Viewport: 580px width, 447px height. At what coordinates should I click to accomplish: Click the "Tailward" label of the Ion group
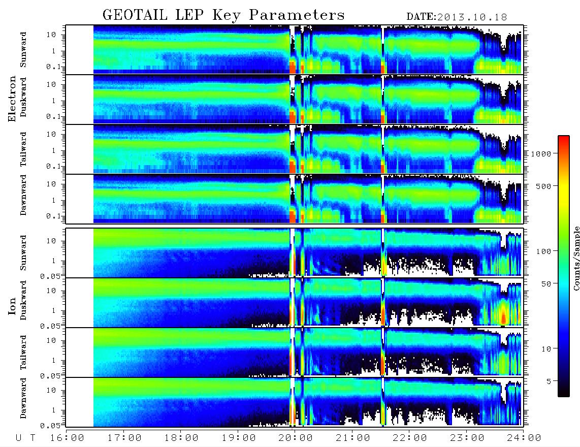point(23,353)
